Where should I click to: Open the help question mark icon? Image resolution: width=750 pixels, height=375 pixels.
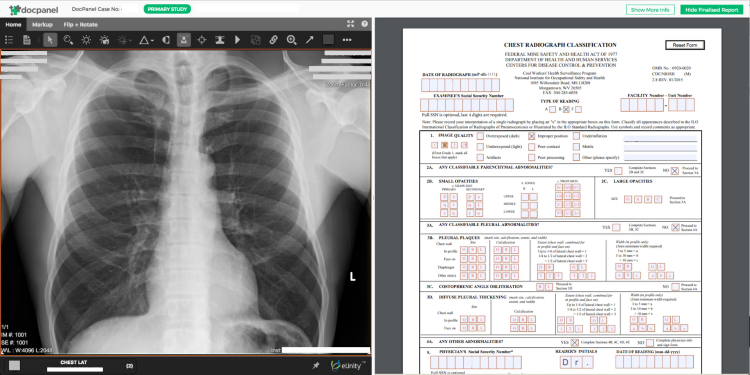click(365, 23)
